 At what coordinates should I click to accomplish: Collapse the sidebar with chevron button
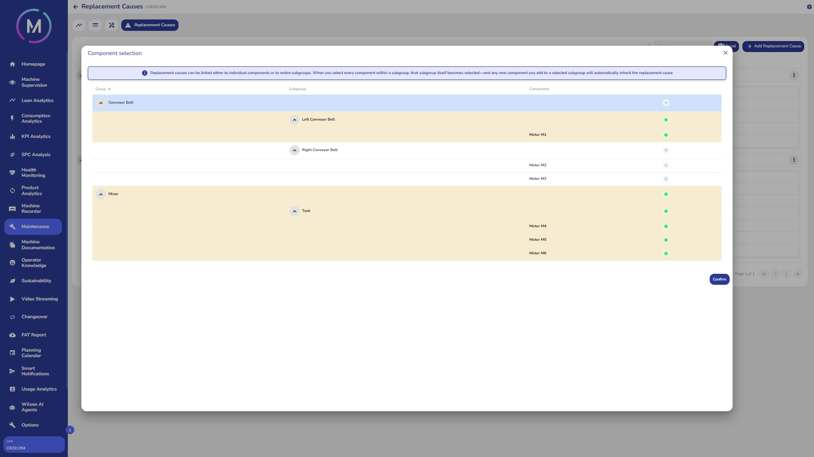click(70, 430)
